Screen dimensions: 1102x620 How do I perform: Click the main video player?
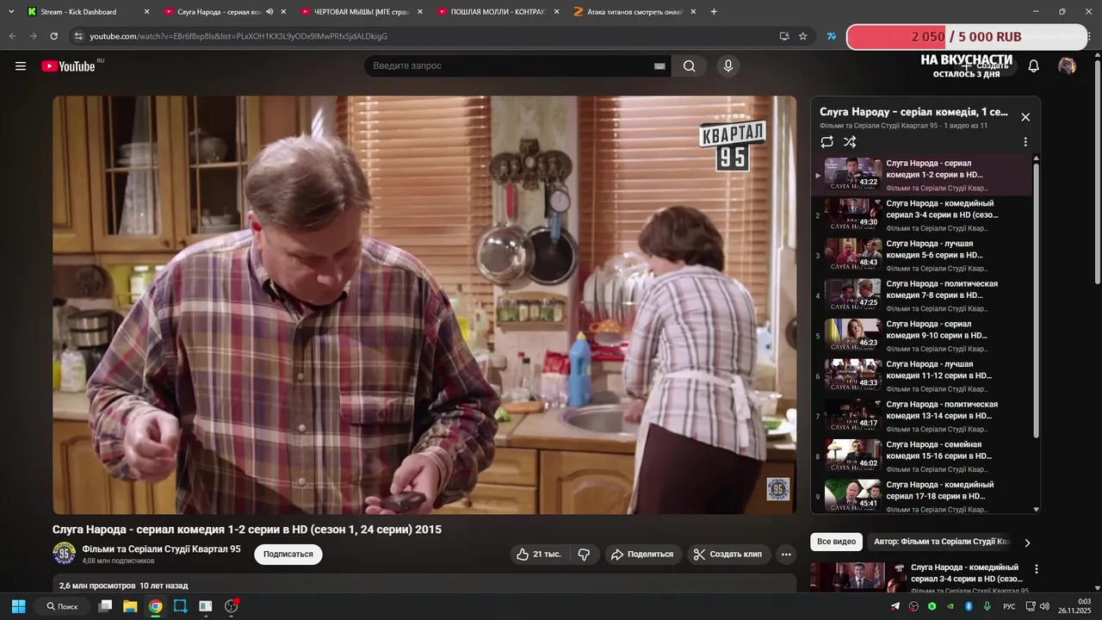click(424, 305)
